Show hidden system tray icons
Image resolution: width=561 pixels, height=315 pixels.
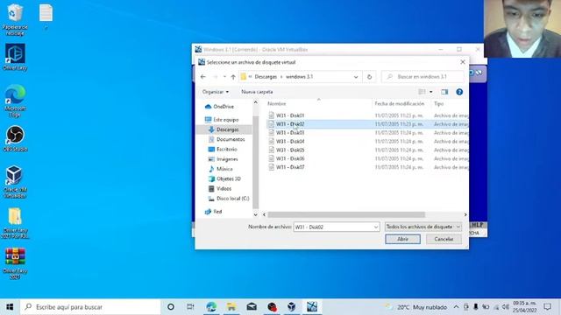(x=456, y=307)
